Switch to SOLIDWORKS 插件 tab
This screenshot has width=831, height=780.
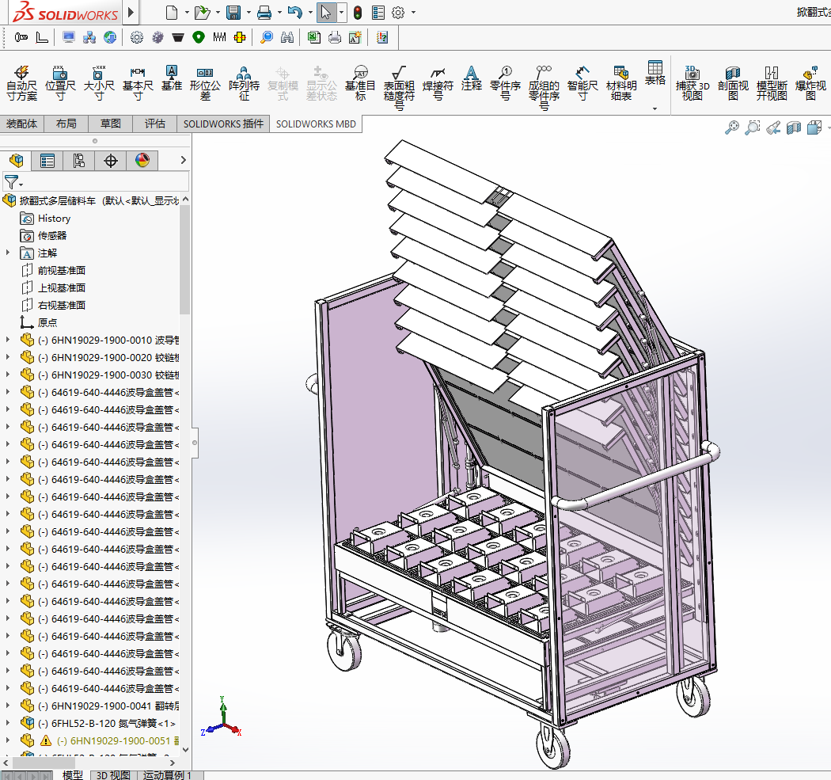click(223, 124)
